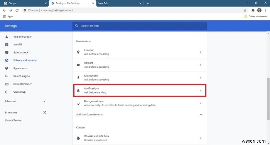Open the Extensions puzzle icon

(253, 10)
